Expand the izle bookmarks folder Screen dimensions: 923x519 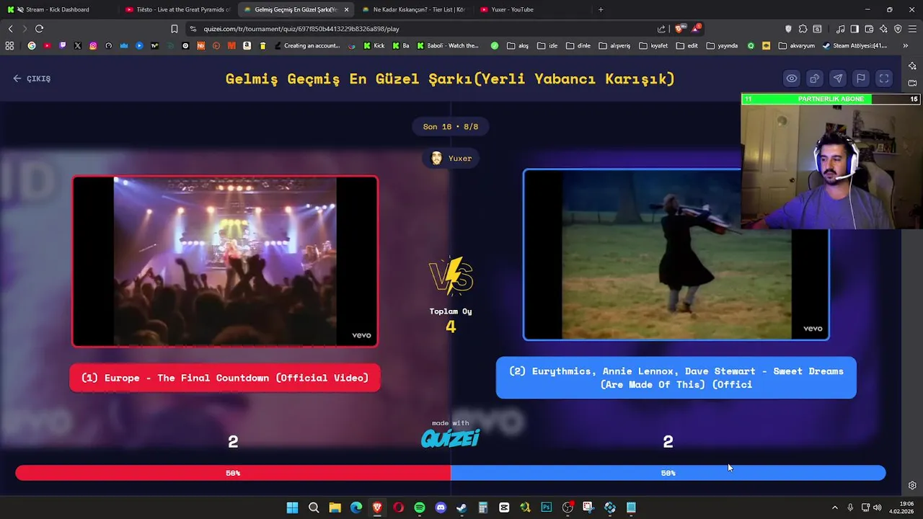(x=547, y=45)
